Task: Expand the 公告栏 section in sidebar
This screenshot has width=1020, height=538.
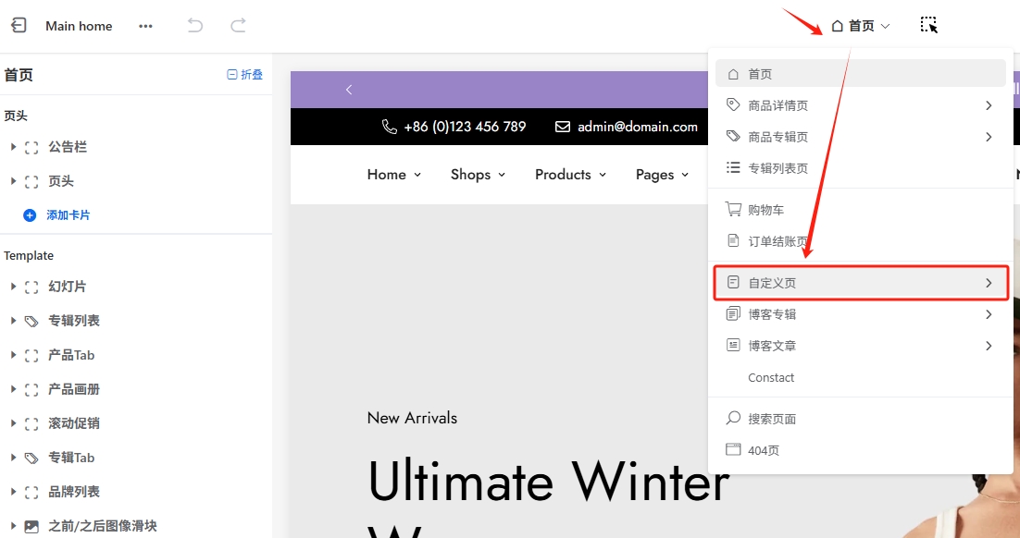Action: click(13, 147)
